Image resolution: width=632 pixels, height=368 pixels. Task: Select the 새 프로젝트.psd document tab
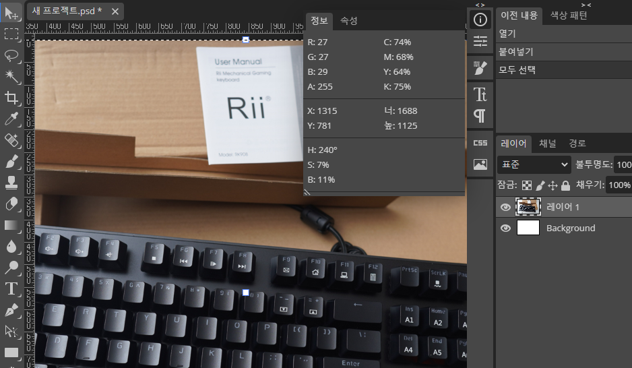coord(67,11)
